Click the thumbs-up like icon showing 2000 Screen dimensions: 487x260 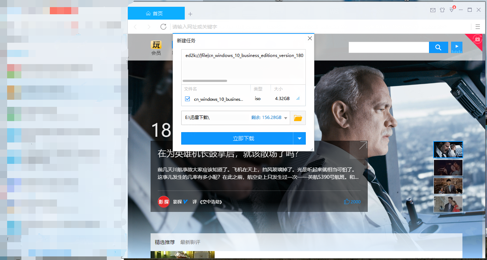click(347, 202)
